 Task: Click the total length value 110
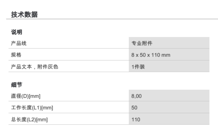pos(135,119)
